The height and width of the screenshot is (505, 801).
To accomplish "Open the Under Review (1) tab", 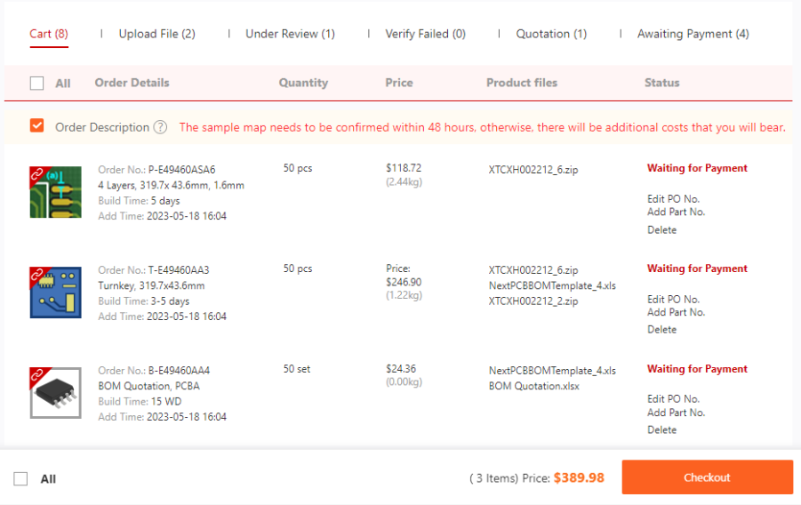I will pyautogui.click(x=290, y=34).
